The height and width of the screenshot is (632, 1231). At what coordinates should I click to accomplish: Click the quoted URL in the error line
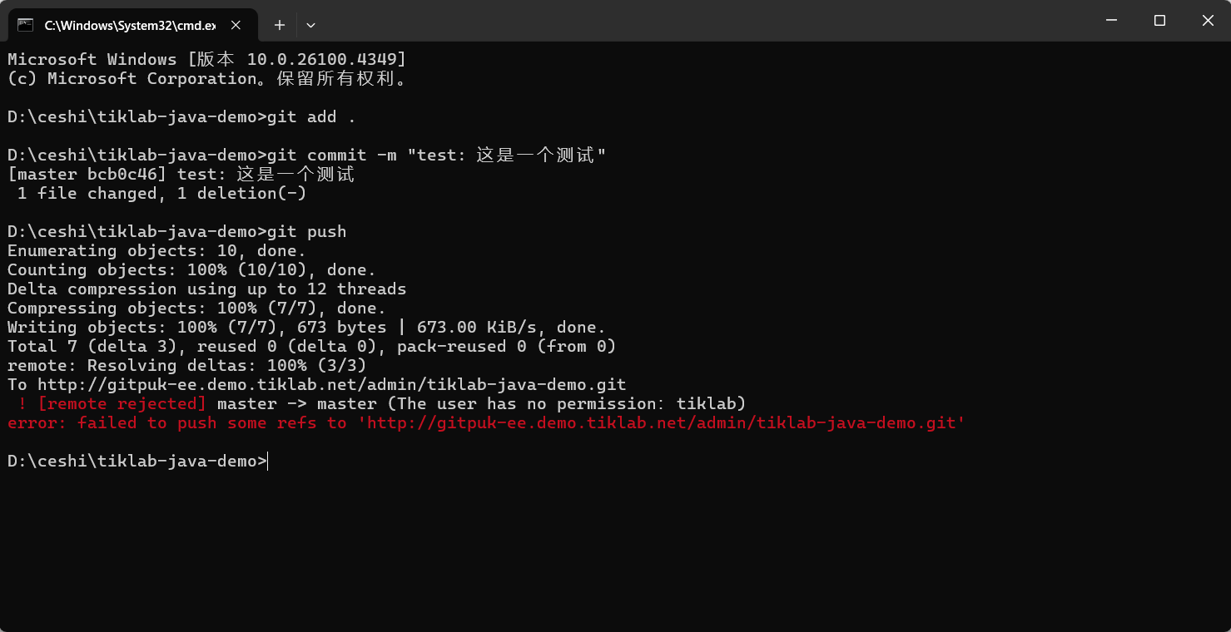[662, 423]
